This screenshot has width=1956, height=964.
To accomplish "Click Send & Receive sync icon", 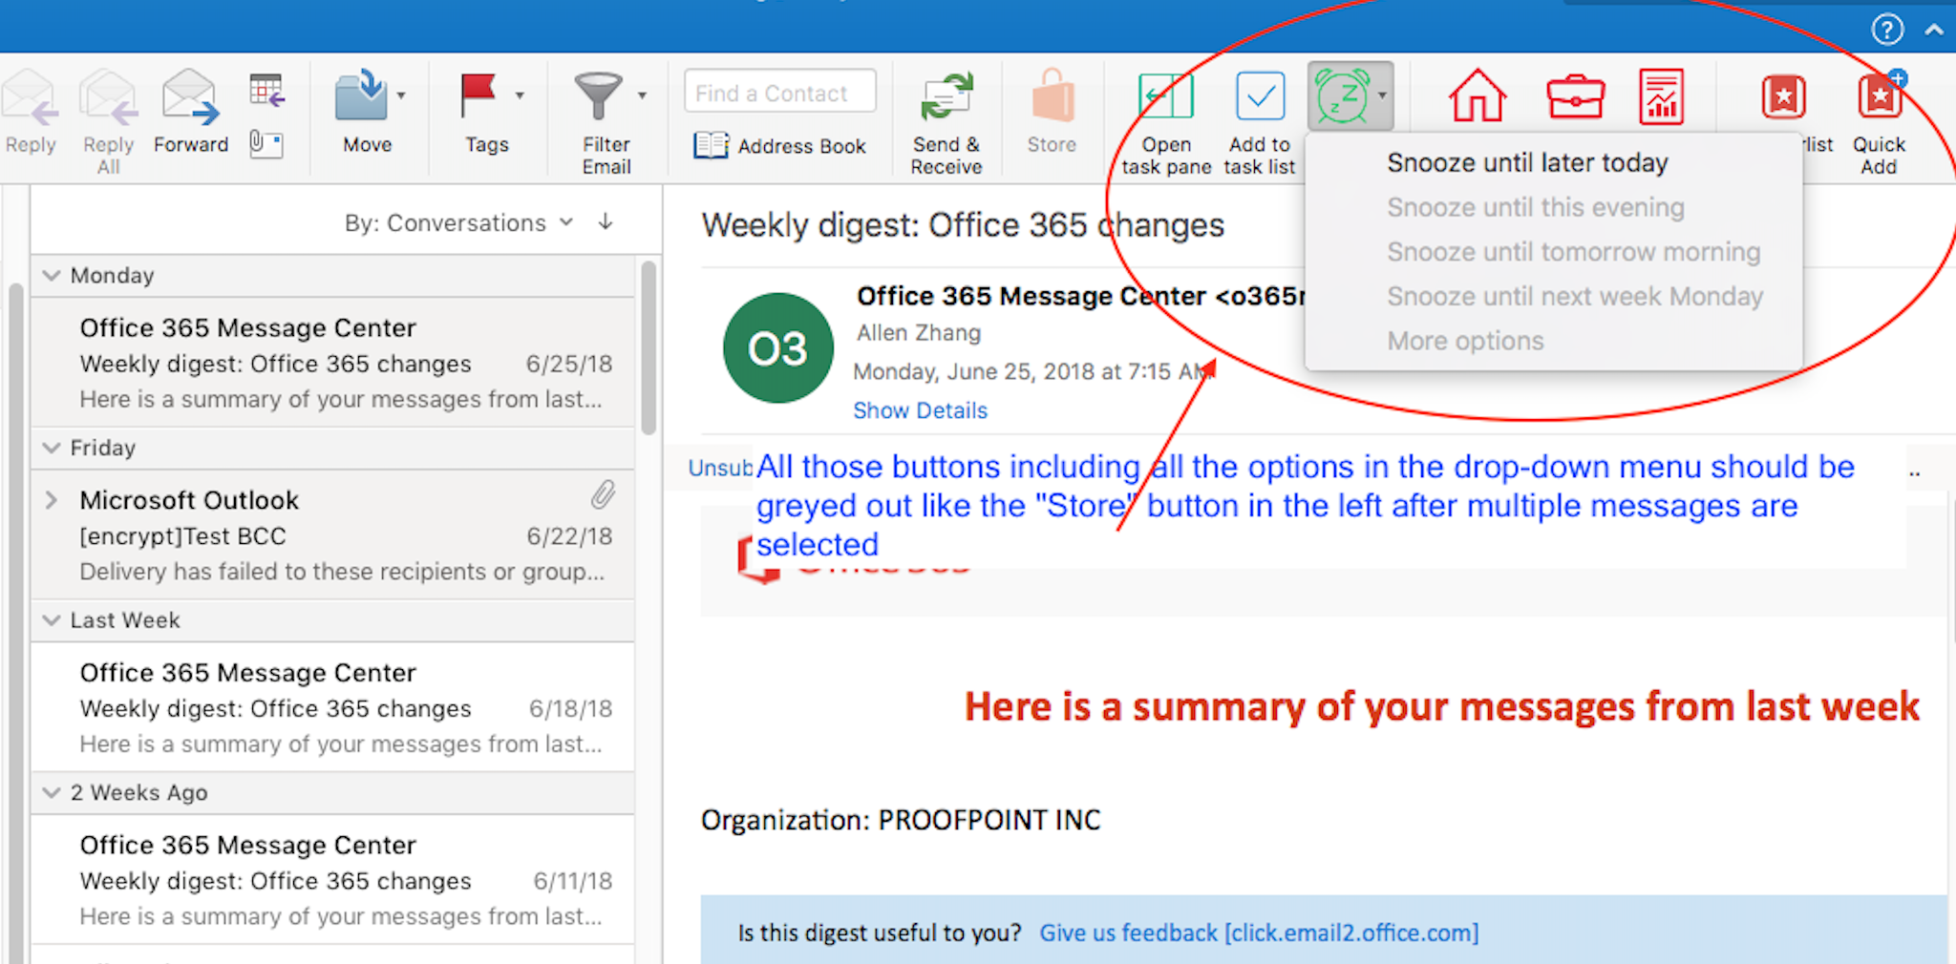I will click(946, 97).
